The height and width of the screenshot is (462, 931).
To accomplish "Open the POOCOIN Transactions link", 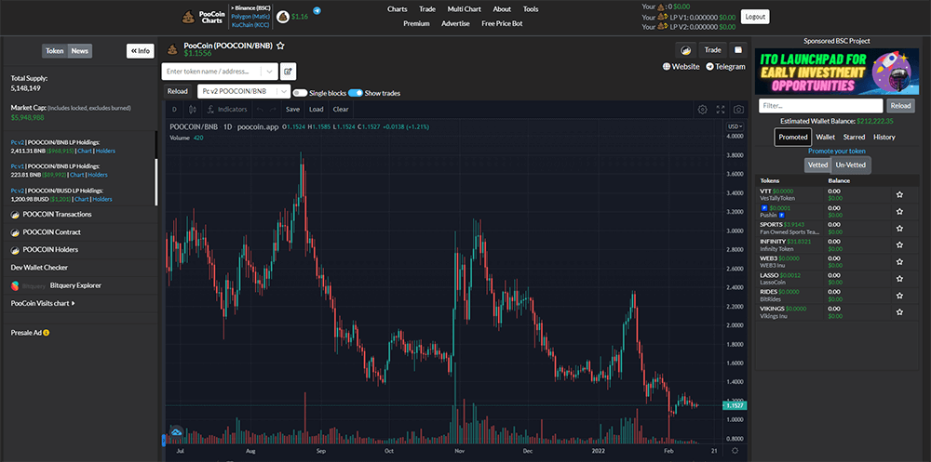I will (x=57, y=214).
